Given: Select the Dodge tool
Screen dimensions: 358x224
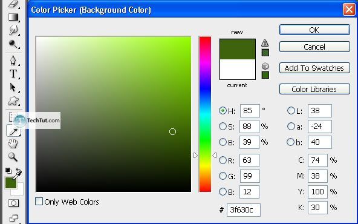Looking at the screenshot, I should click(x=13, y=44).
